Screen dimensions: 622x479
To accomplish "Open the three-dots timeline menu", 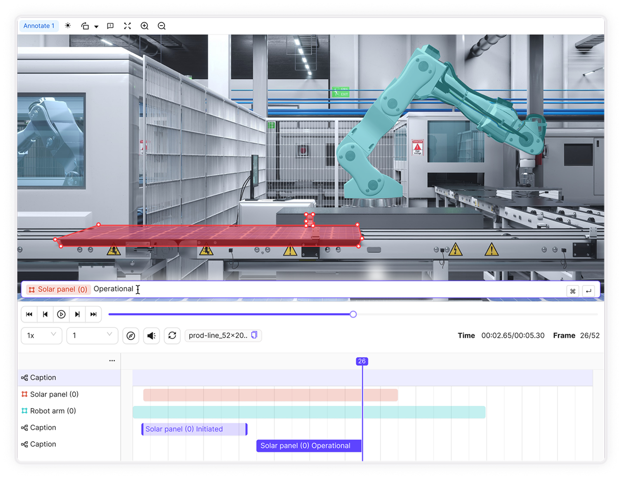I will (112, 361).
